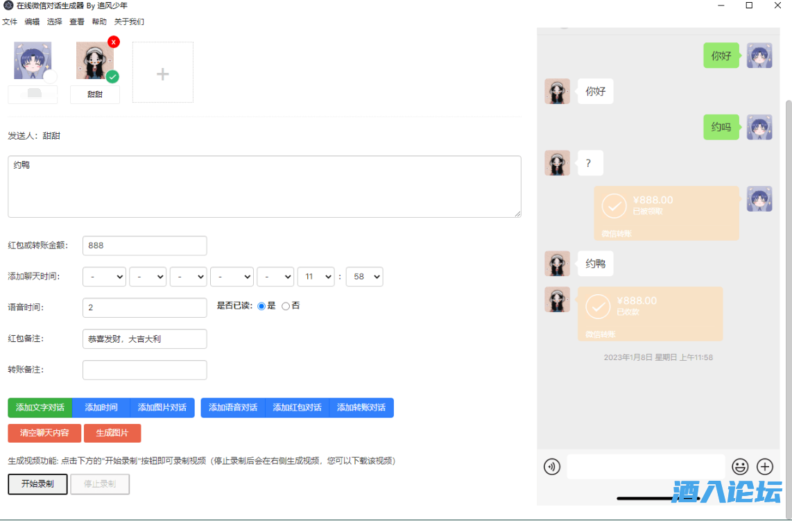This screenshot has height=521, width=792.
Task: Open the emoji smiley icon in chat
Action: [740, 467]
